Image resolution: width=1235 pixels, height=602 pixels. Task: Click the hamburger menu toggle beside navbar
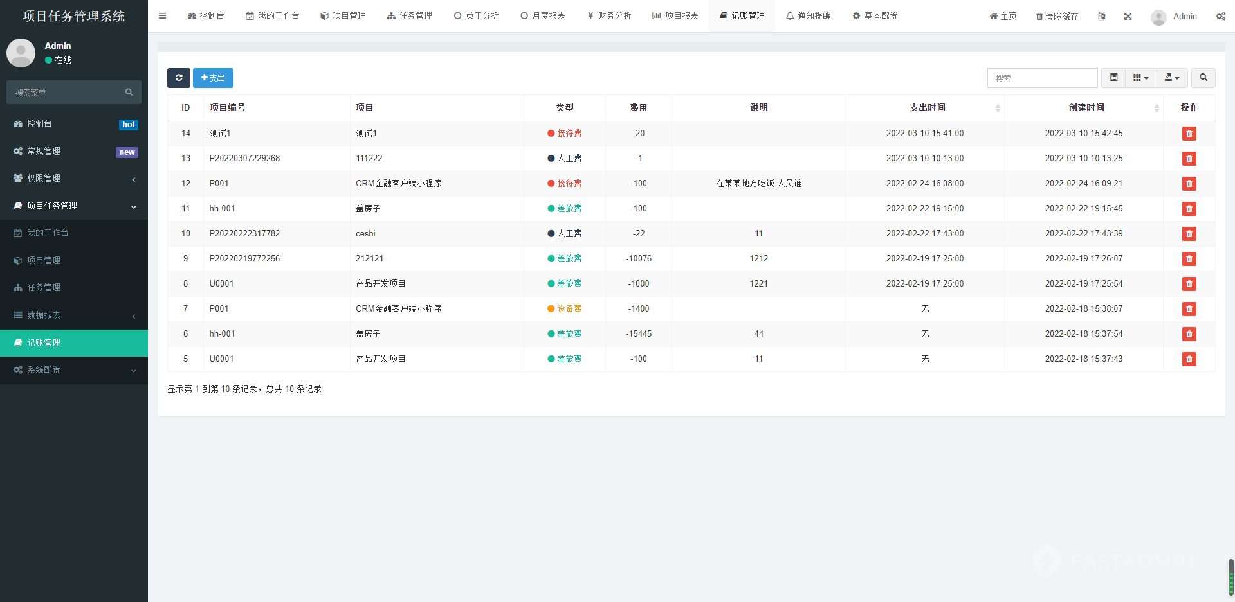(162, 15)
